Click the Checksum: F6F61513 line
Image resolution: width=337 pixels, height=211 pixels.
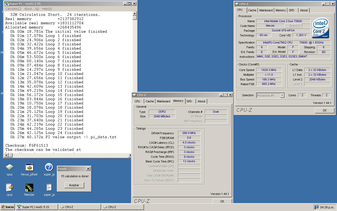tap(27, 146)
